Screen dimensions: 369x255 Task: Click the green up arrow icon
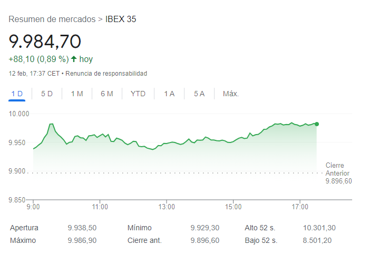(x=74, y=59)
